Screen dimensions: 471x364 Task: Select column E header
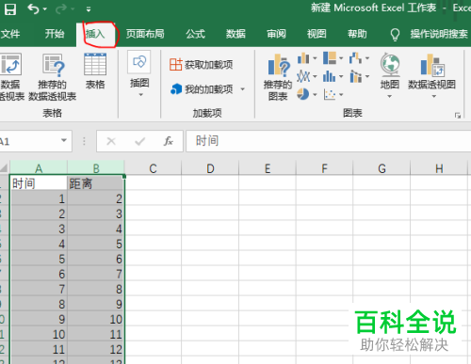pos(268,168)
